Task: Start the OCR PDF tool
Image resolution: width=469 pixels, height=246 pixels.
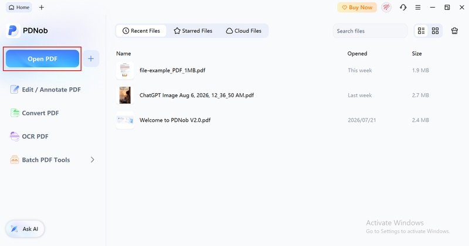Action: coord(29,136)
